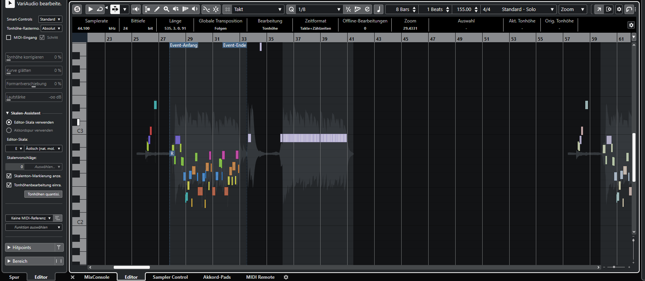Adjust the 8 Bars stepper

tap(414, 9)
